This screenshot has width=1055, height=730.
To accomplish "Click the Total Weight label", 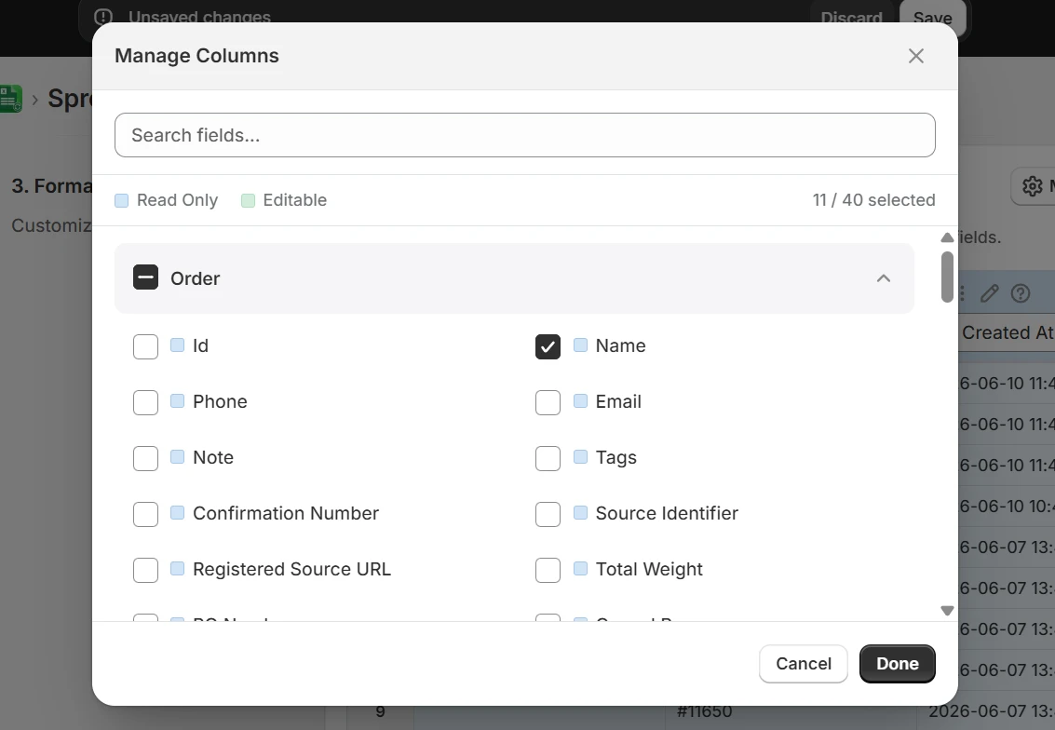I will pyautogui.click(x=649, y=569).
